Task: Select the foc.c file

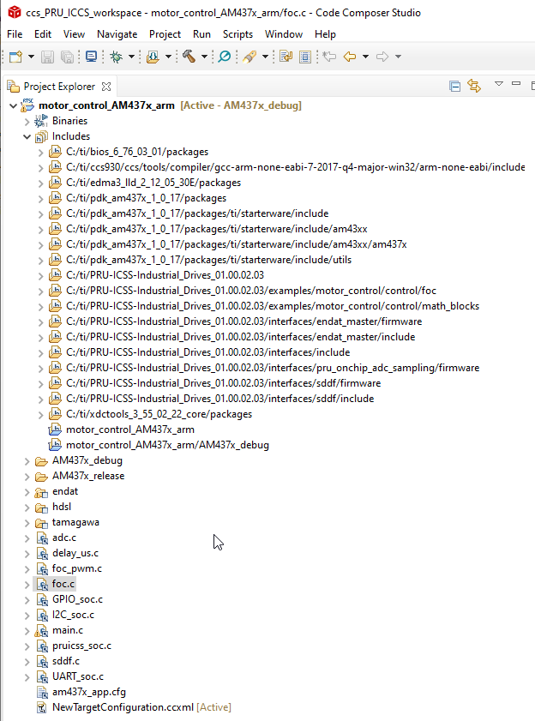Action: click(63, 584)
